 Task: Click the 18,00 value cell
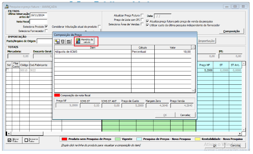click(x=173, y=52)
